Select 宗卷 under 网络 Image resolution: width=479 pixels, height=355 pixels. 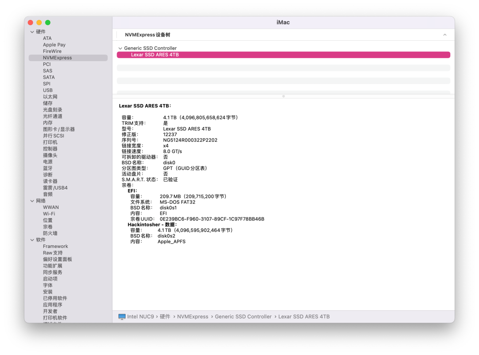47,227
